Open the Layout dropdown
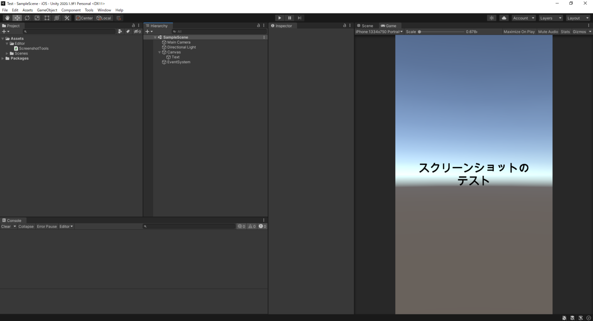Screen dimensions: 593x321 pos(578,18)
